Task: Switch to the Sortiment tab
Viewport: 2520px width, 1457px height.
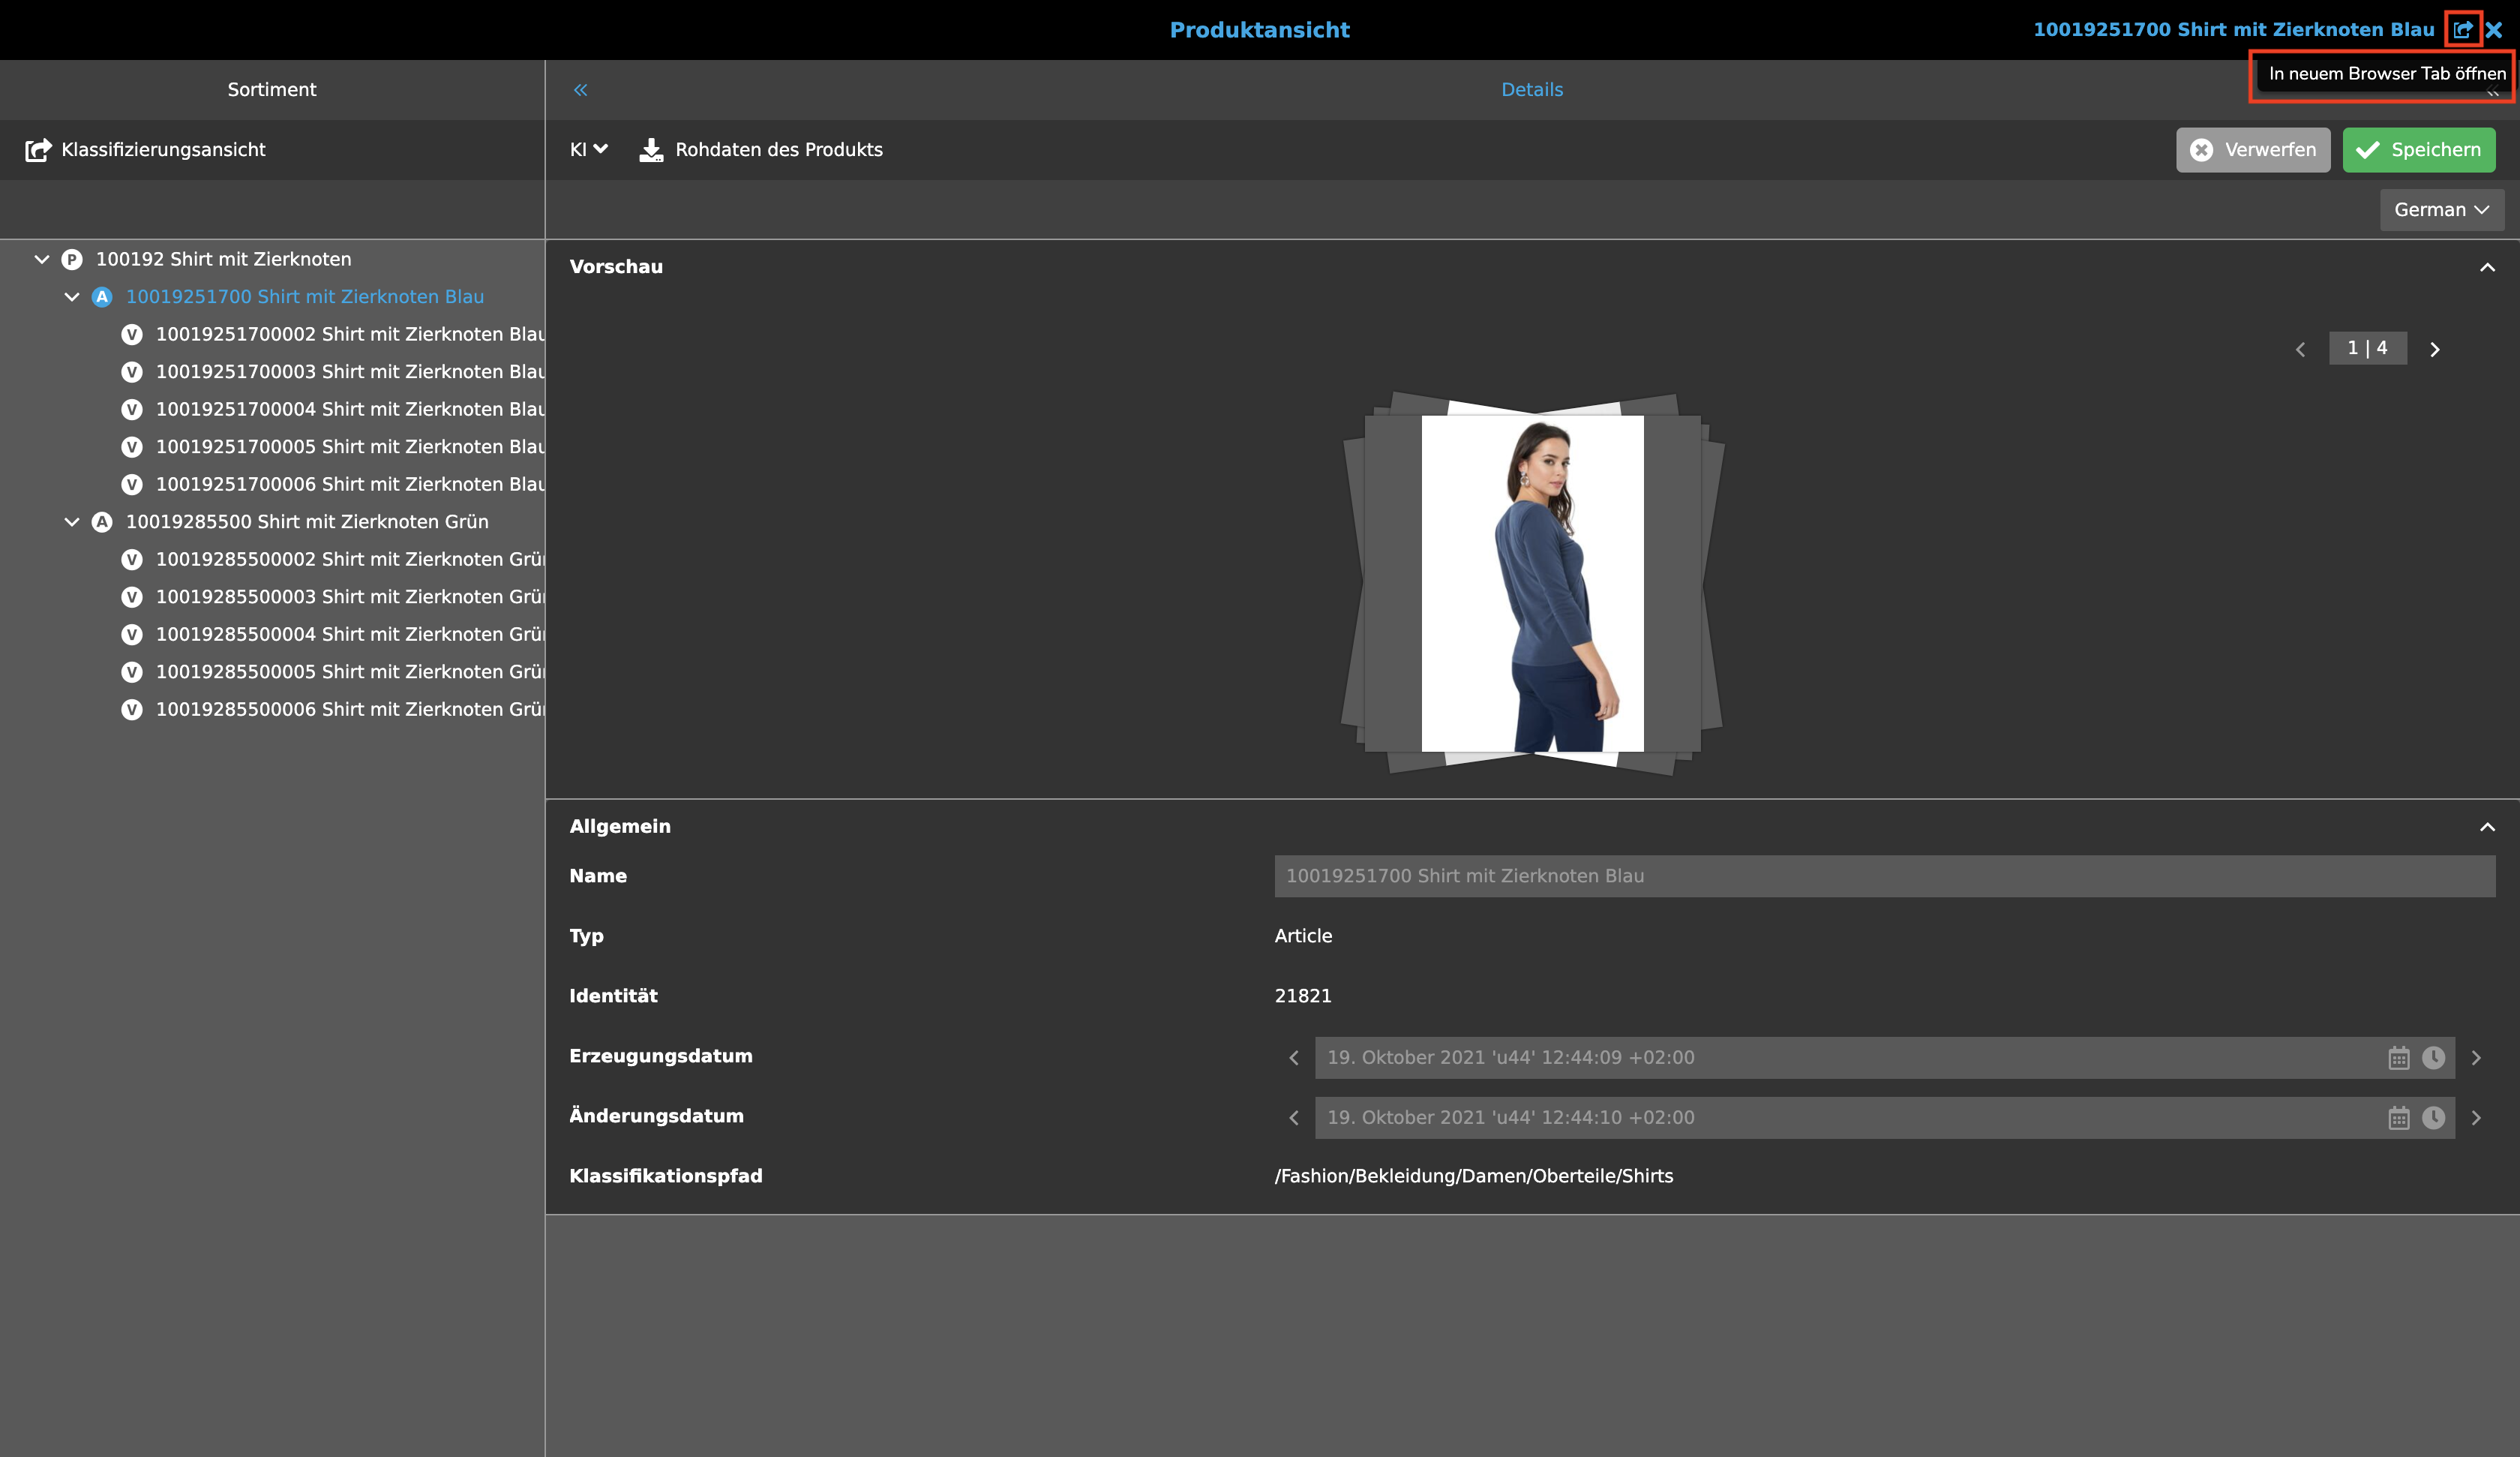Action: click(x=272, y=90)
